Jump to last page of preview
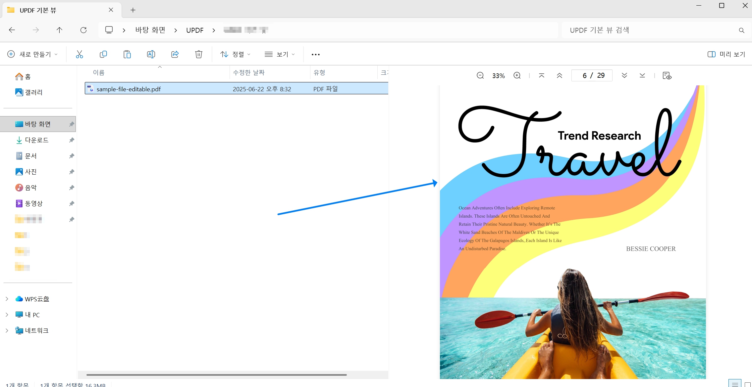The height and width of the screenshot is (387, 752). pyautogui.click(x=642, y=75)
